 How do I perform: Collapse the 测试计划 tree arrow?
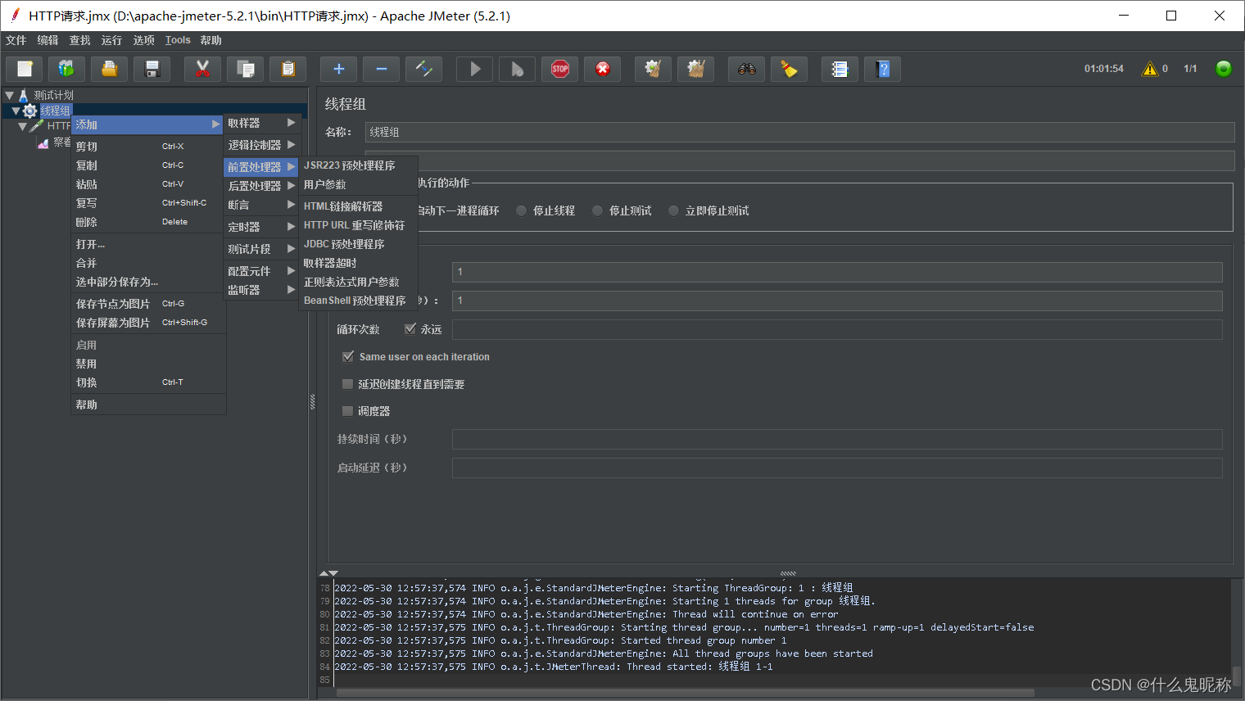click(9, 95)
